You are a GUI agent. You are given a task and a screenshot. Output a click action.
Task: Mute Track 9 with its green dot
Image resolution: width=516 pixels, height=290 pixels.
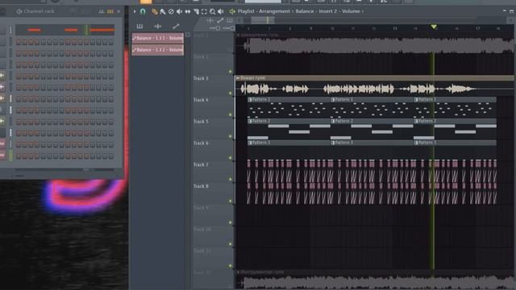(231, 222)
